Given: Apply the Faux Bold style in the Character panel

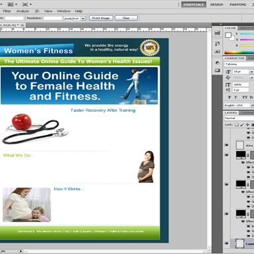Looking at the screenshot, I should pyautogui.click(x=229, y=97).
